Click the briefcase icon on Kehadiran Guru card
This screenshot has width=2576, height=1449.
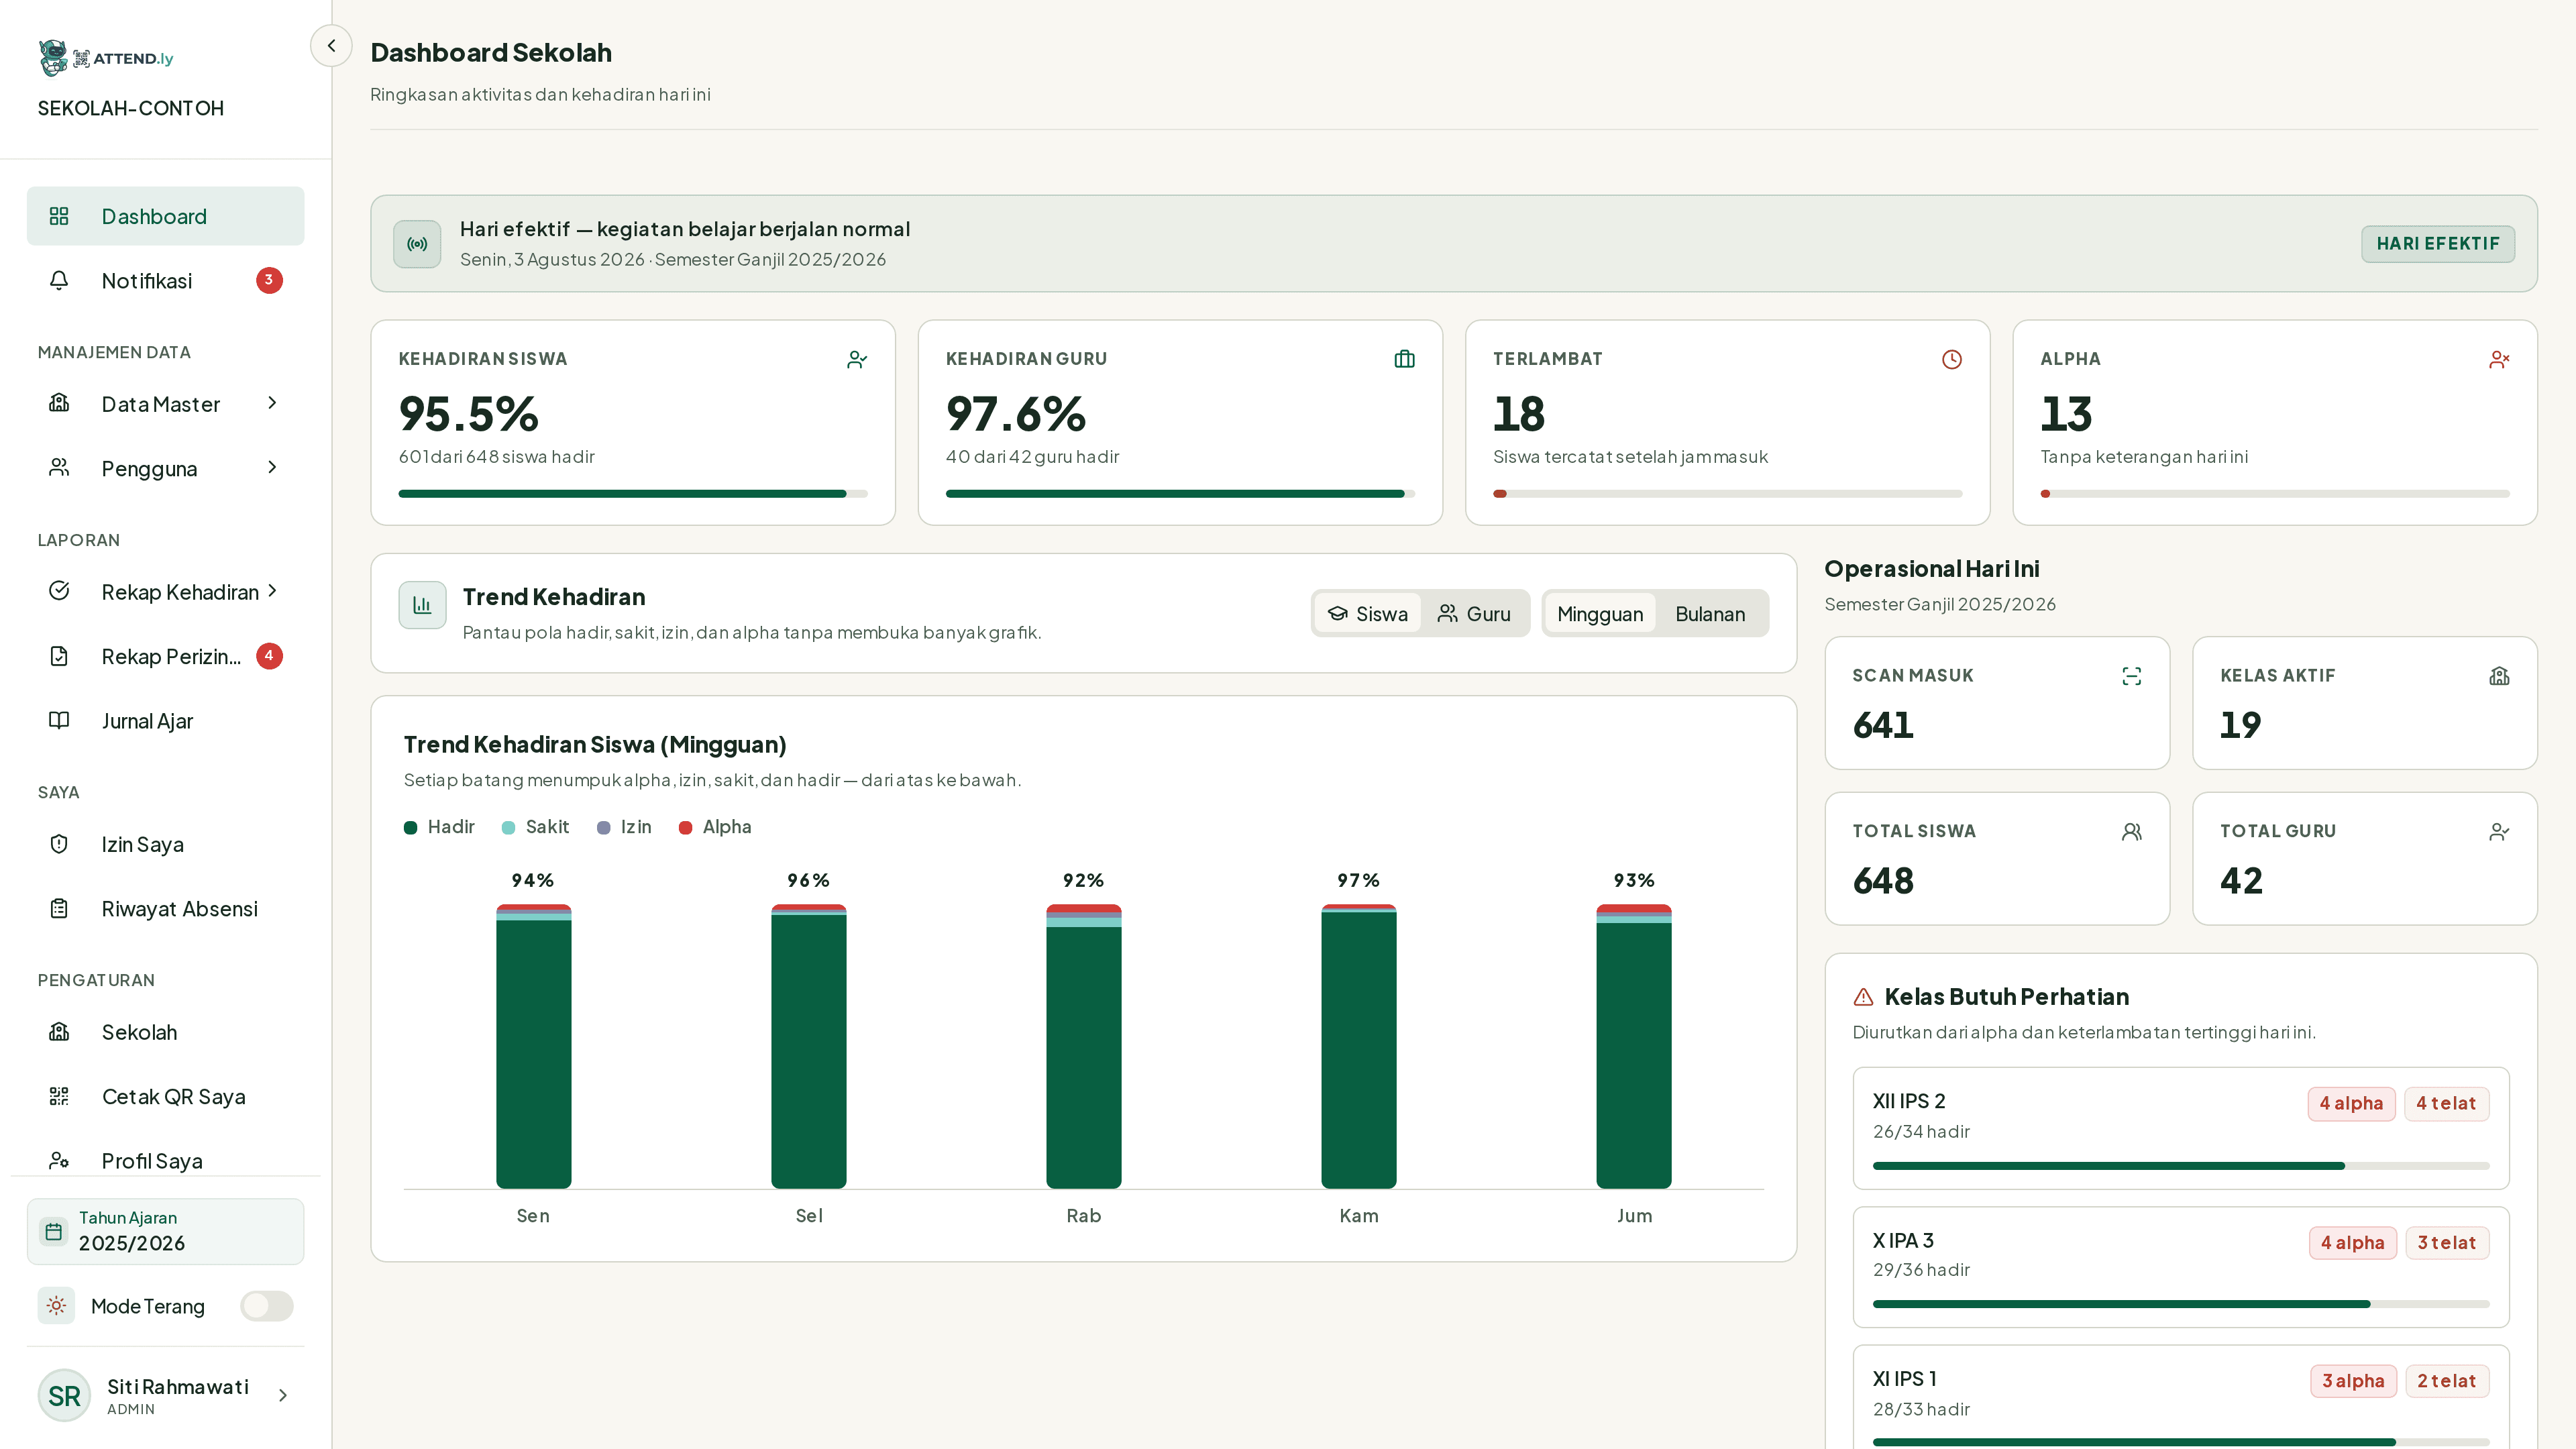point(1404,360)
